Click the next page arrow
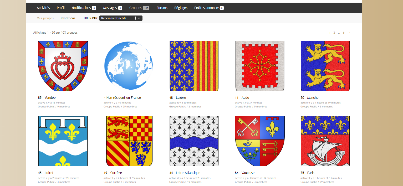The width and height of the screenshot is (403, 186). click(349, 33)
